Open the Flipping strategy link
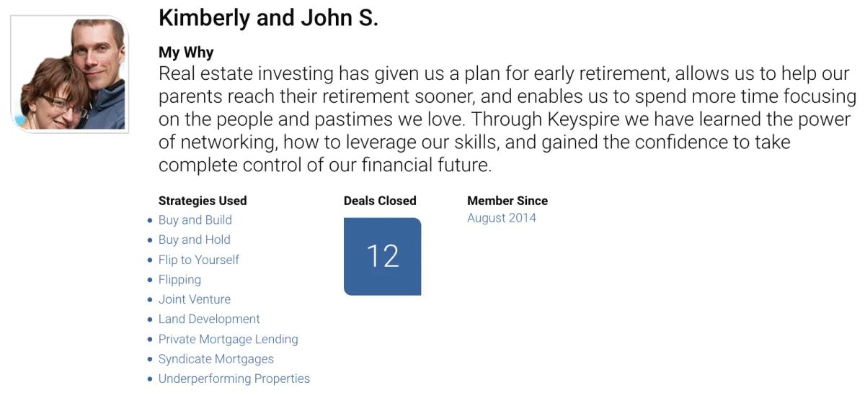The width and height of the screenshot is (865, 395). (x=179, y=280)
